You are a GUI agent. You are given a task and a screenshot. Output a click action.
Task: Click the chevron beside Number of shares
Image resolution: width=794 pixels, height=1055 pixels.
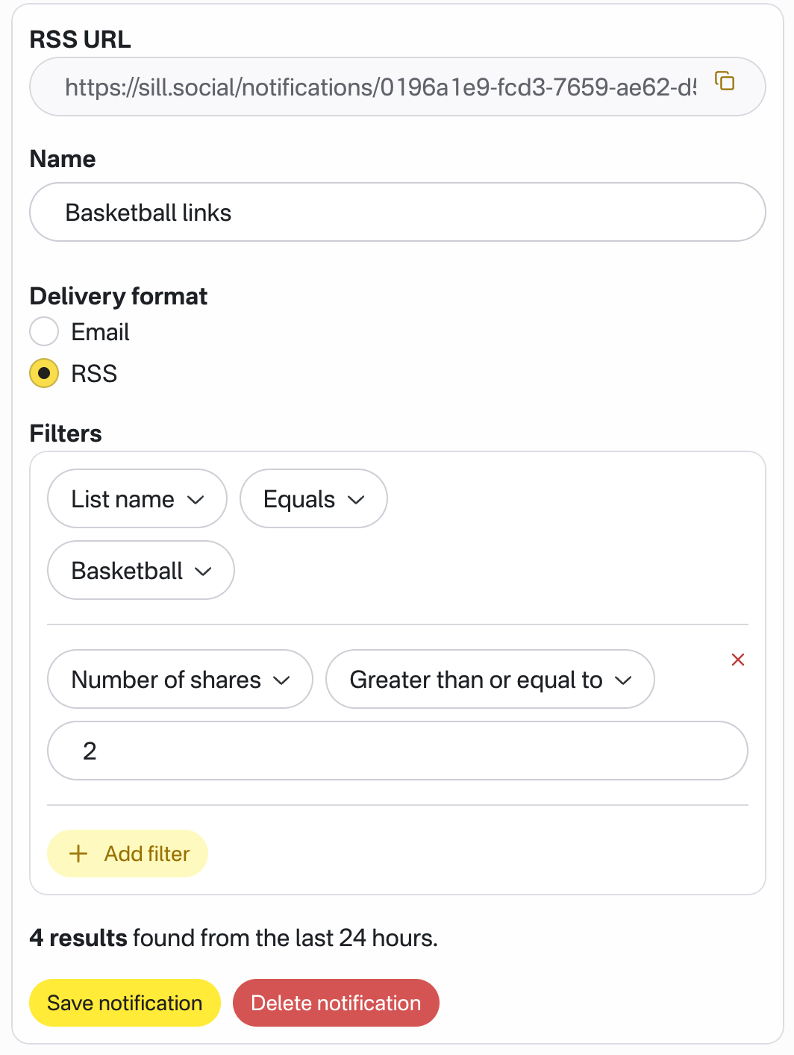click(281, 680)
